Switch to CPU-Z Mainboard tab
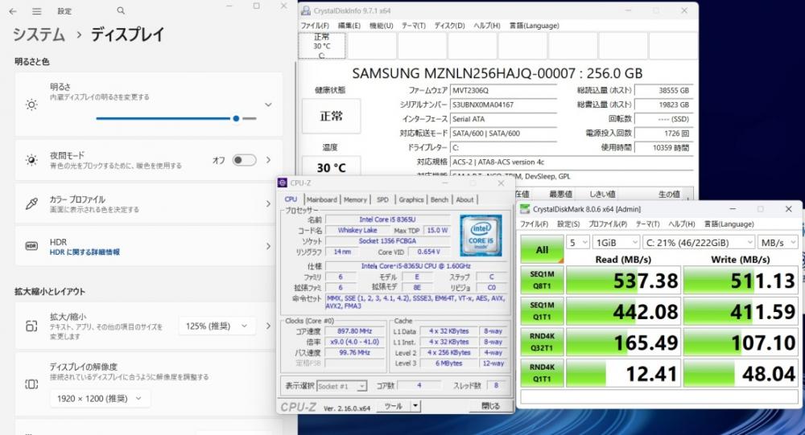This screenshot has width=805, height=435. [x=321, y=199]
